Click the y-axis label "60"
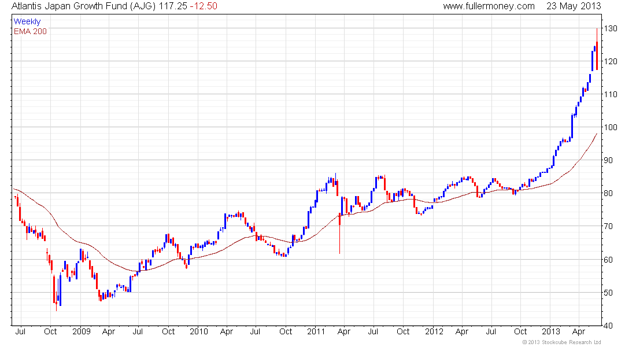This screenshot has width=636, height=347. (x=608, y=259)
